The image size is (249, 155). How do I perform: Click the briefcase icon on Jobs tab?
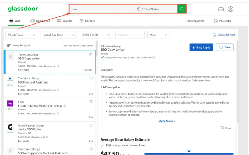(11, 21)
